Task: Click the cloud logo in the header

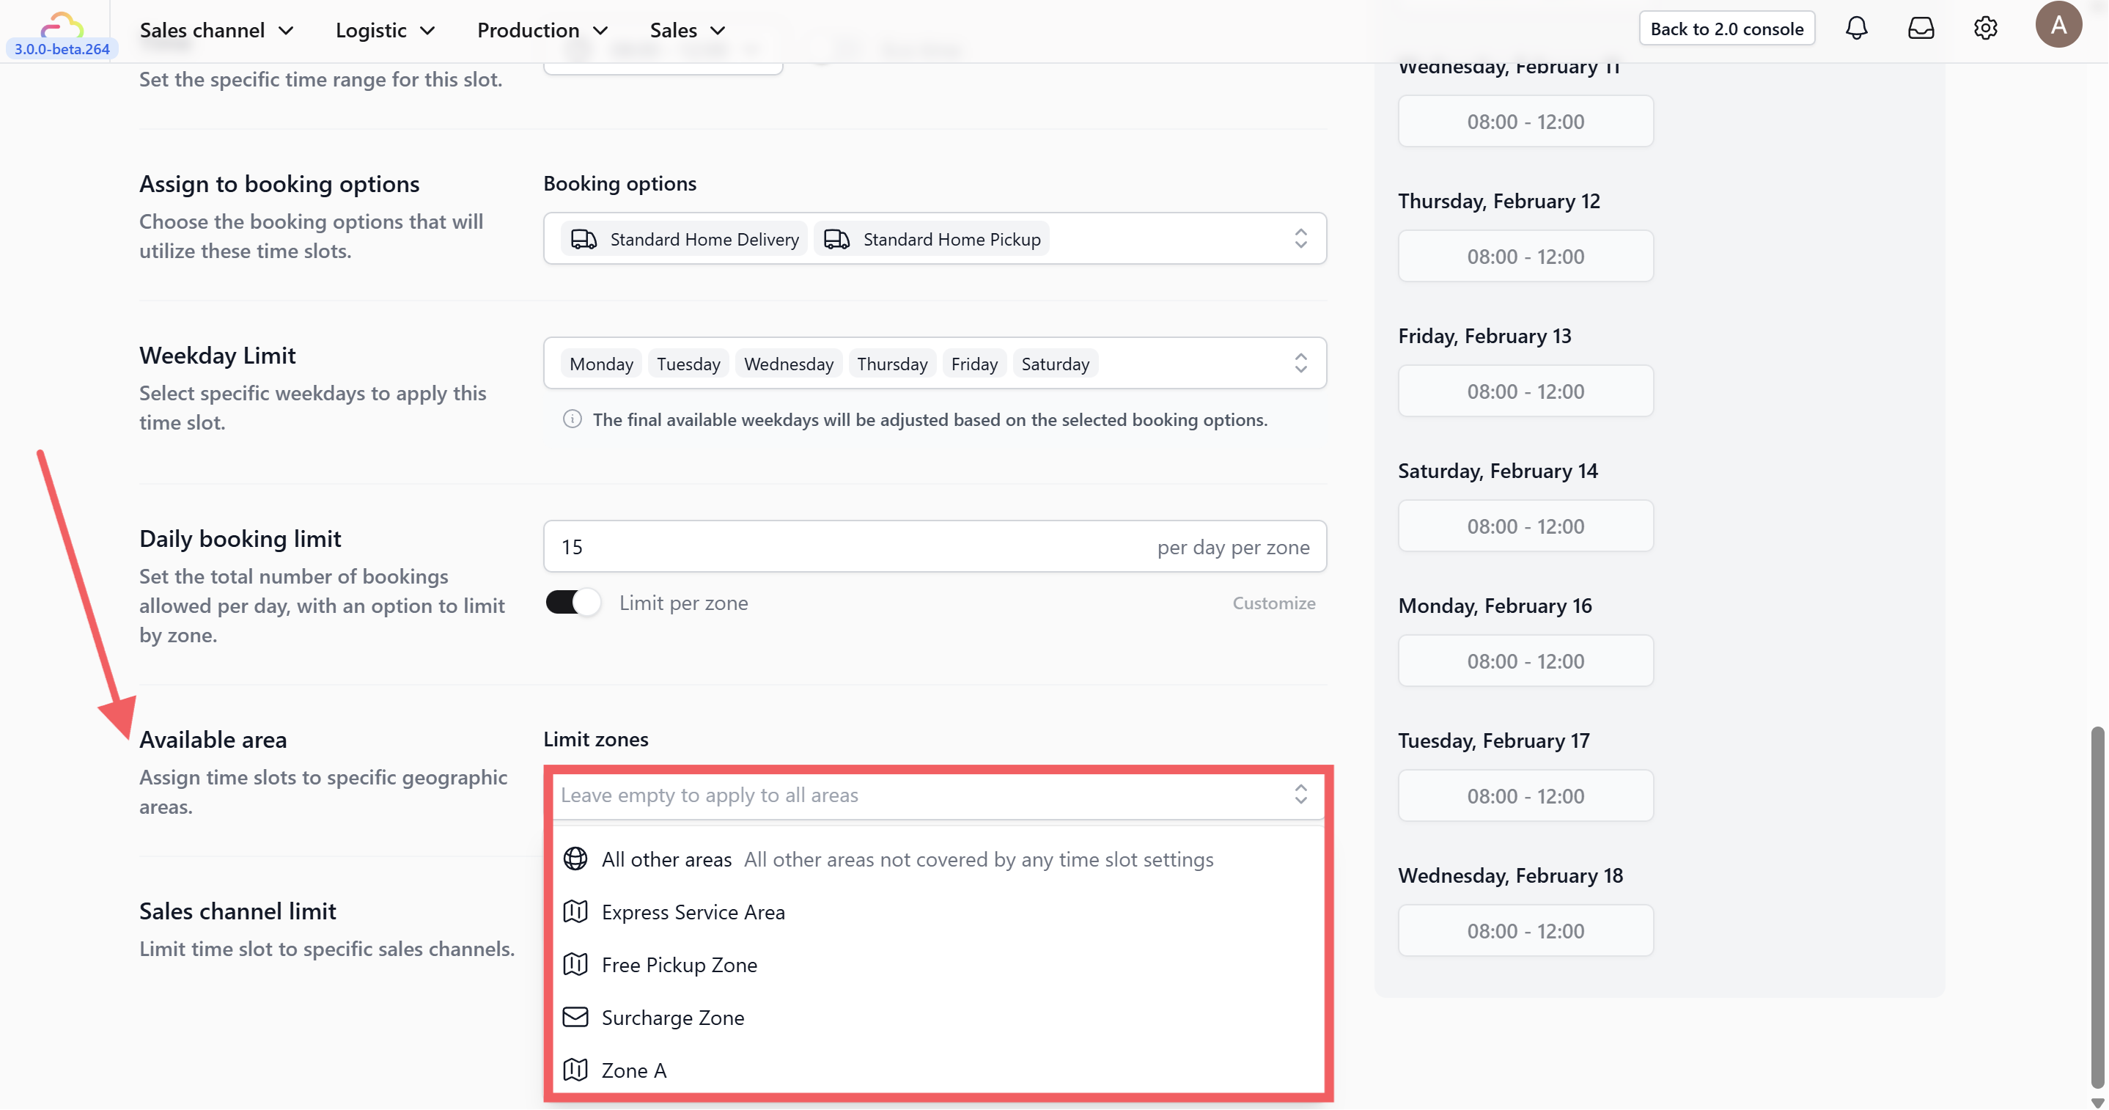Action: coord(62,24)
